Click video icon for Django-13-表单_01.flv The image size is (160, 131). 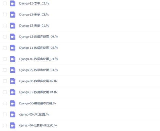point(13,26)
